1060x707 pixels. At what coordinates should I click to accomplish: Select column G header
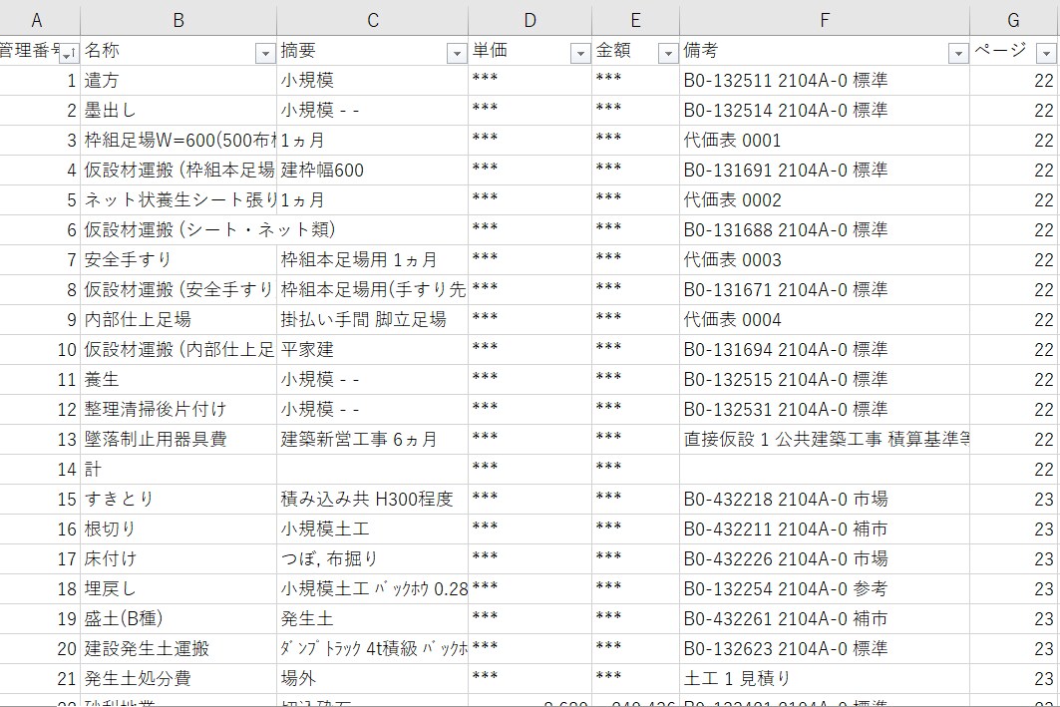coord(1014,20)
